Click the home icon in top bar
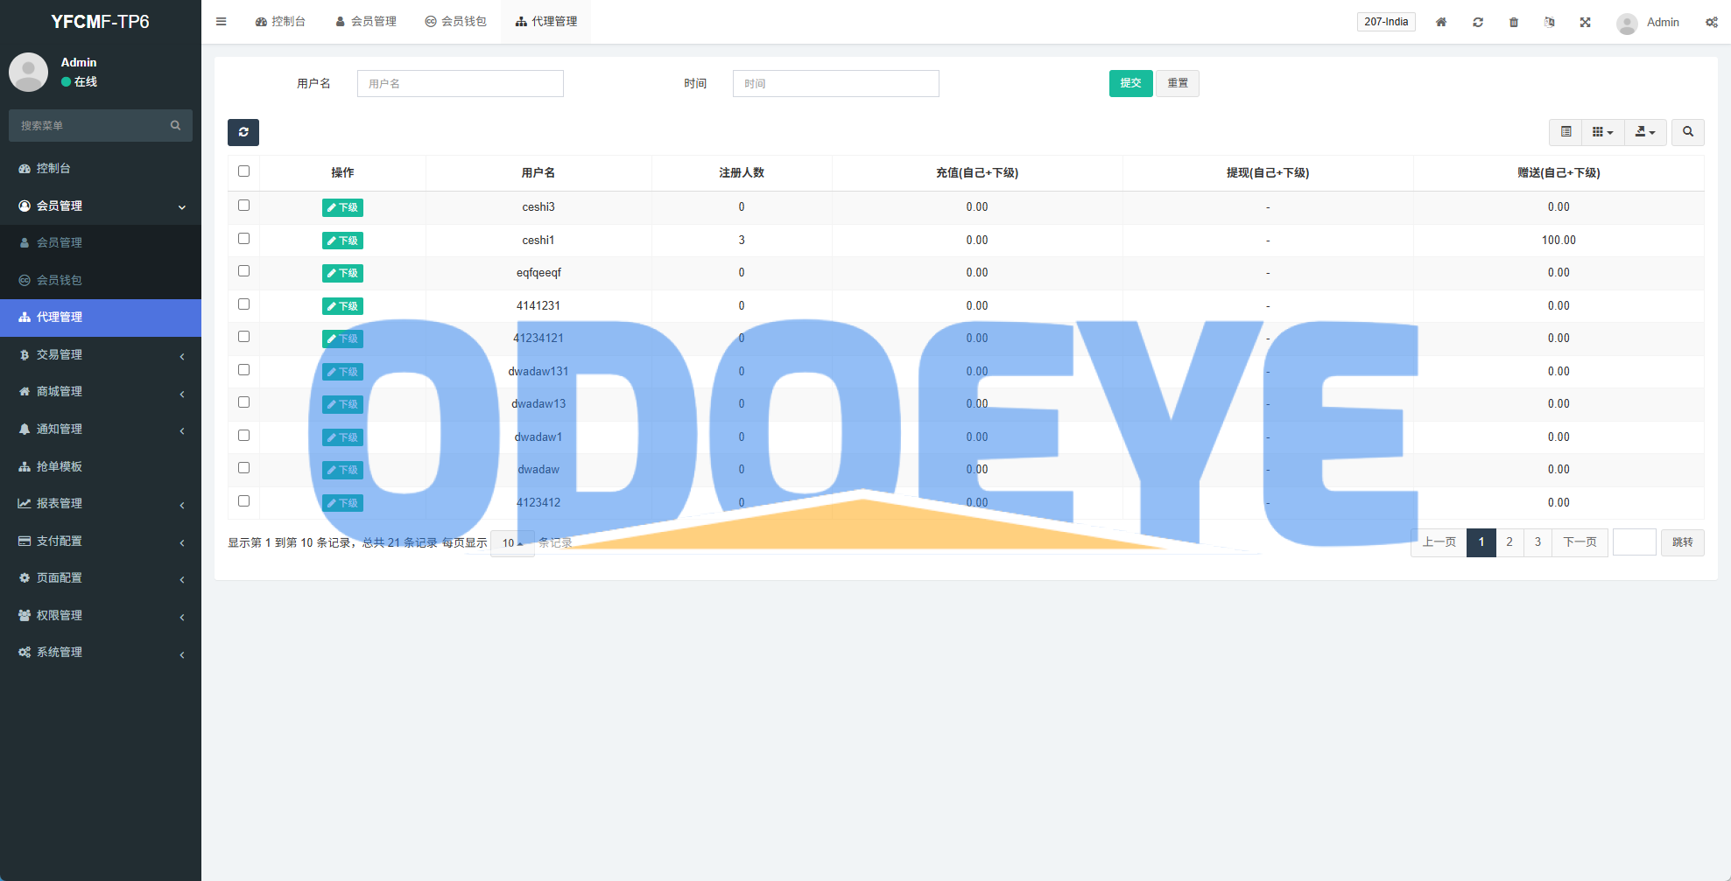The height and width of the screenshot is (881, 1731). [x=1441, y=22]
